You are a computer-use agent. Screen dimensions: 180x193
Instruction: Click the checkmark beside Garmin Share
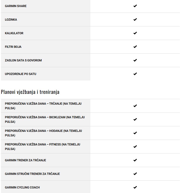tap(135, 6)
